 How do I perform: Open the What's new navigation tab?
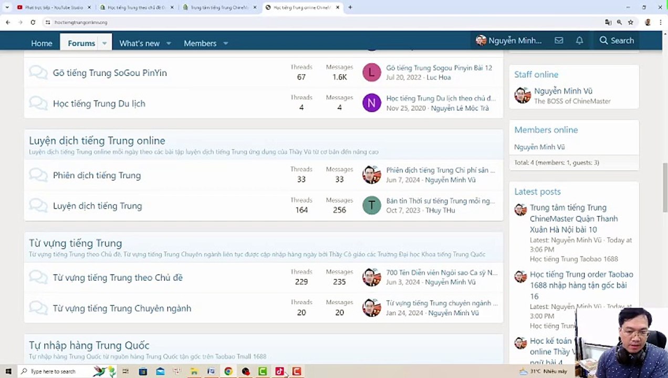click(x=139, y=43)
